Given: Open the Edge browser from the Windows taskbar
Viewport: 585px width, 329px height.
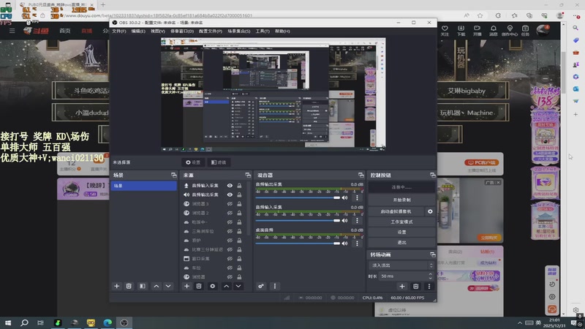Looking at the screenshot, I should coord(107,322).
